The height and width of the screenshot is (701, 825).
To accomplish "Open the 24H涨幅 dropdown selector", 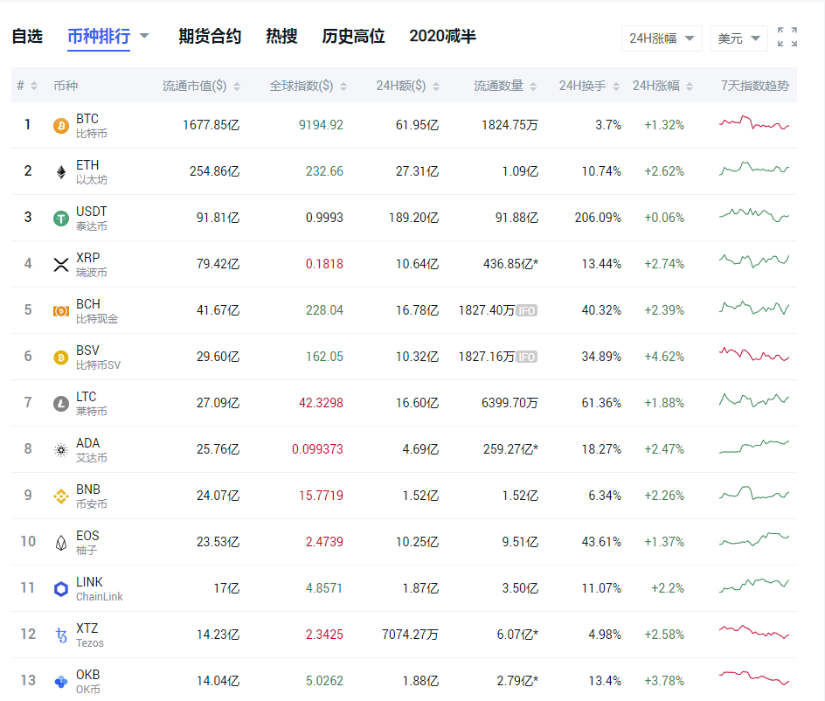I will 662,38.
